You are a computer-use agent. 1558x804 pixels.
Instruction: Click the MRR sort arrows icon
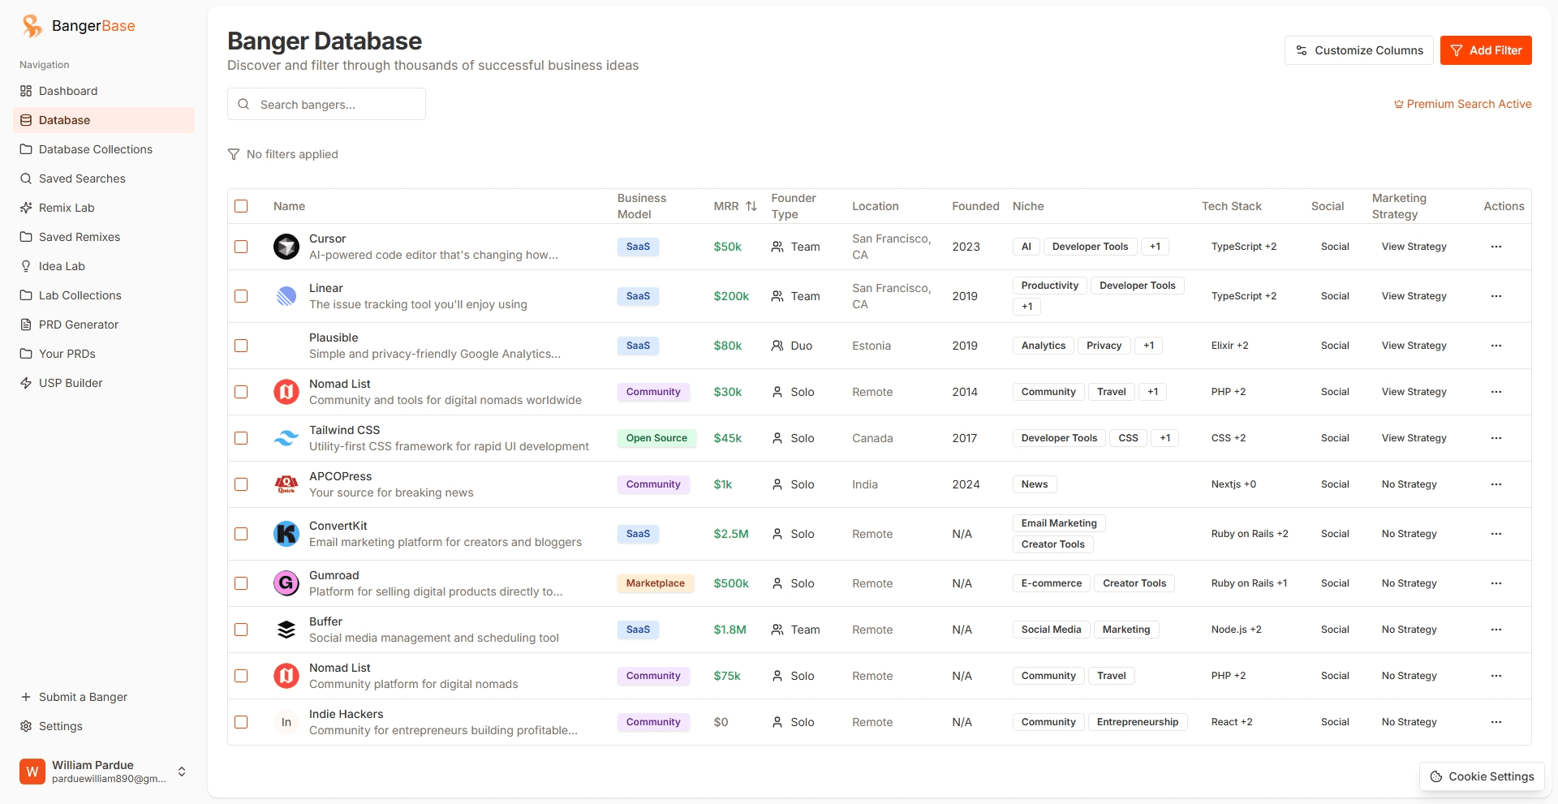click(751, 206)
